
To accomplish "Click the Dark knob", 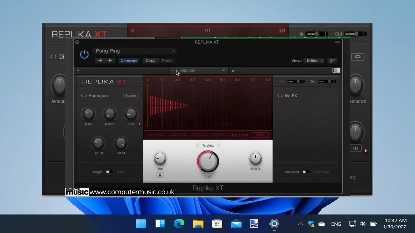I will (89, 114).
